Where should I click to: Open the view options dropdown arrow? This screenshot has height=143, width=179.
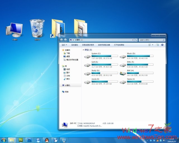tap(153, 45)
